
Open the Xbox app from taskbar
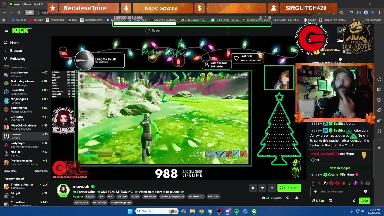(254, 211)
